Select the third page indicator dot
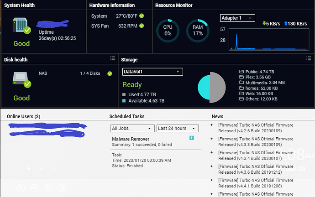The image size is (315, 197). pyautogui.click(x=53, y=169)
